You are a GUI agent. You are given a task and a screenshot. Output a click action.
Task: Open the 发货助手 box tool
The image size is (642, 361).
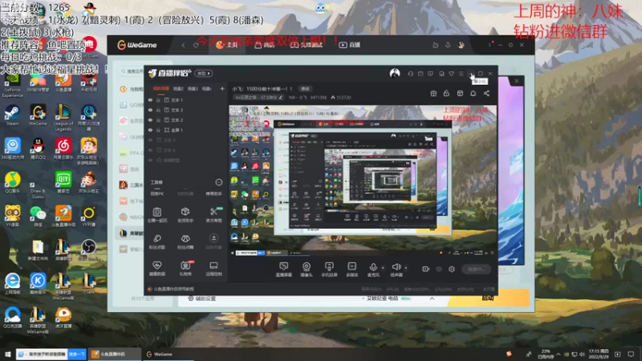pyautogui.click(x=185, y=214)
